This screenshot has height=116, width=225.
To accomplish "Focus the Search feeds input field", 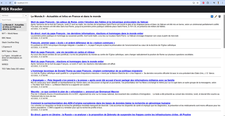I will [14, 20].
